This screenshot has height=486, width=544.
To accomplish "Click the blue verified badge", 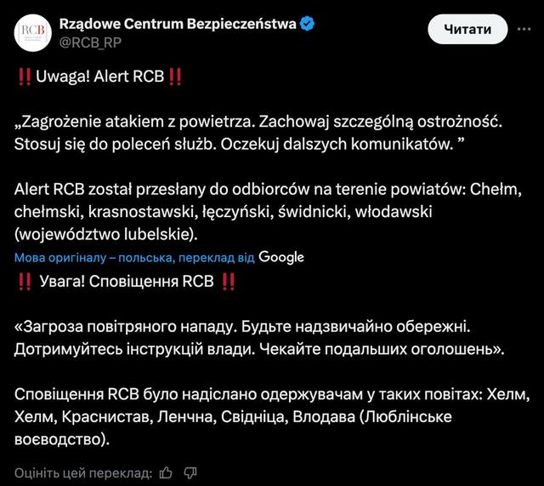I will [x=307, y=24].
